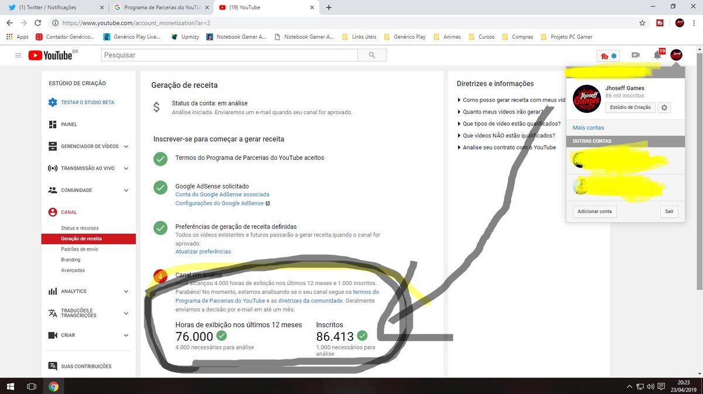This screenshot has width=703, height=394.
Task: Click the account avatar in YouTube header
Action: click(x=677, y=55)
